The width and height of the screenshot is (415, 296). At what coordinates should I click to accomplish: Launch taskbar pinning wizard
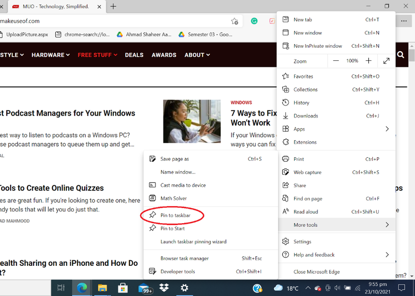point(211,242)
